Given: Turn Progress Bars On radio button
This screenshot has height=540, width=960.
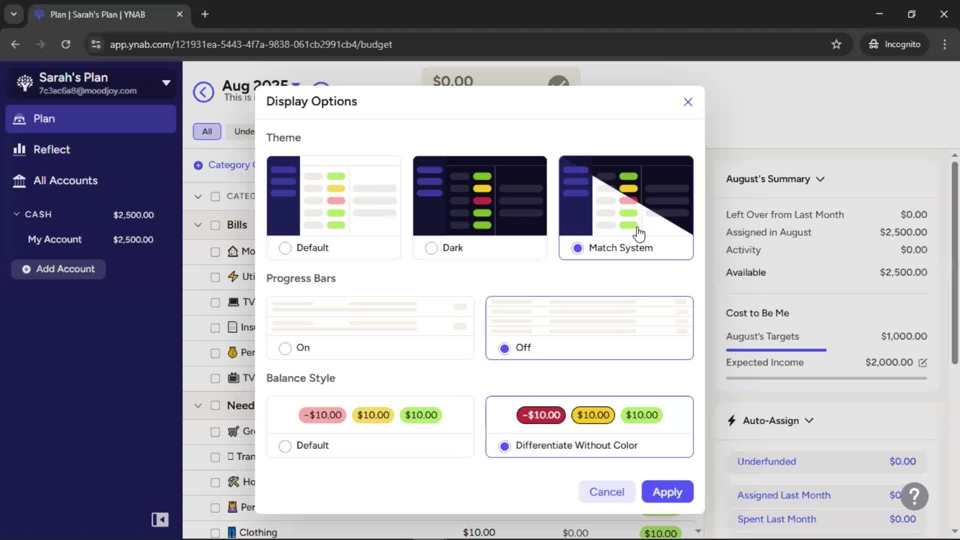Looking at the screenshot, I should click(x=285, y=348).
